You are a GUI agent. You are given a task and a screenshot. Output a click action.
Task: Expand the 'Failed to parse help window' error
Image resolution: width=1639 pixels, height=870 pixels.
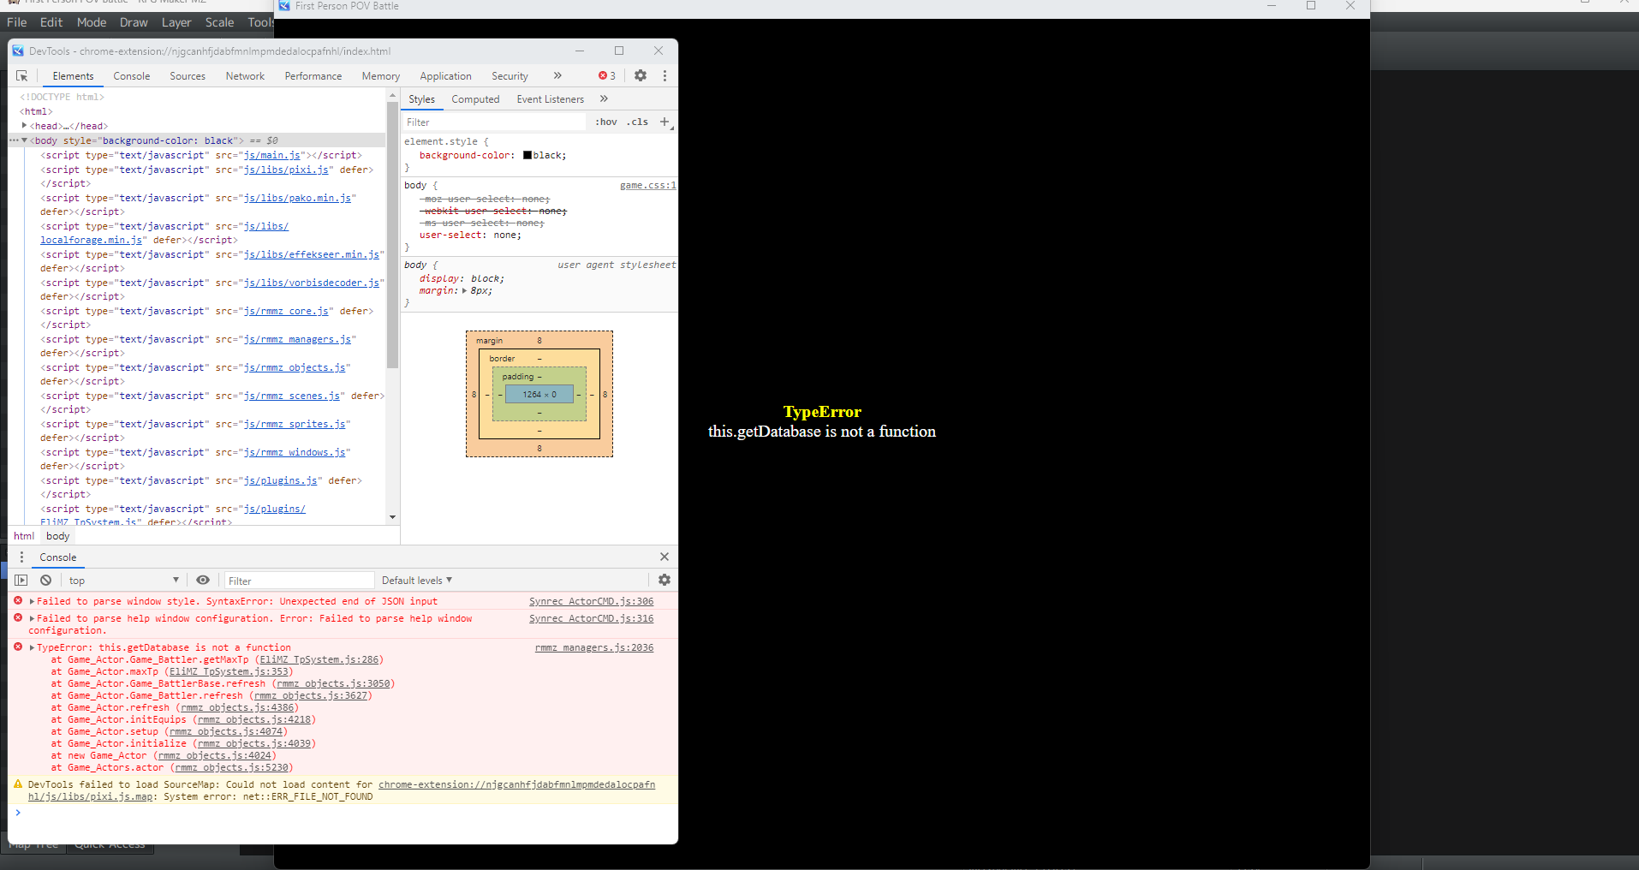coord(32,618)
